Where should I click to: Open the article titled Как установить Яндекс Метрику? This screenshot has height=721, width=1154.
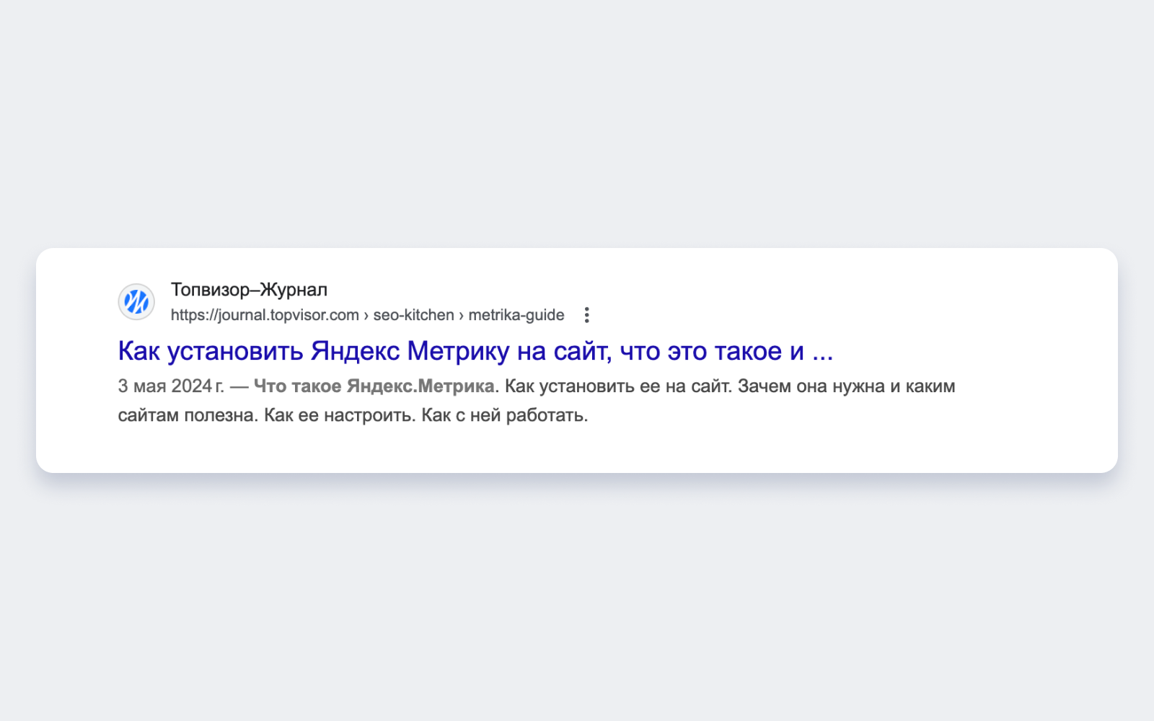pos(475,350)
